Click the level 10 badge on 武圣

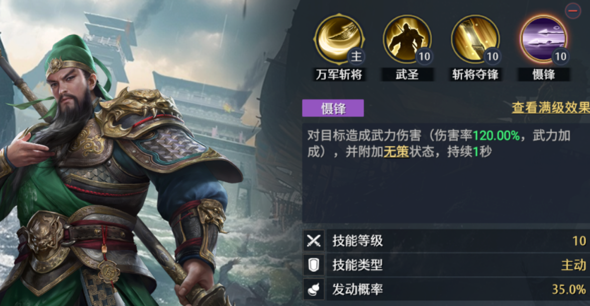[x=424, y=57]
